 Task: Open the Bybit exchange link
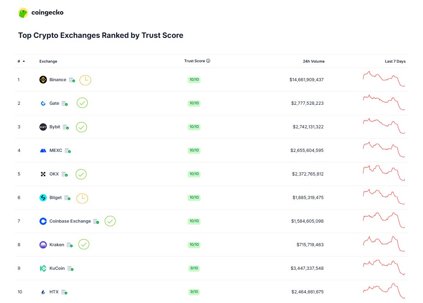click(x=55, y=127)
